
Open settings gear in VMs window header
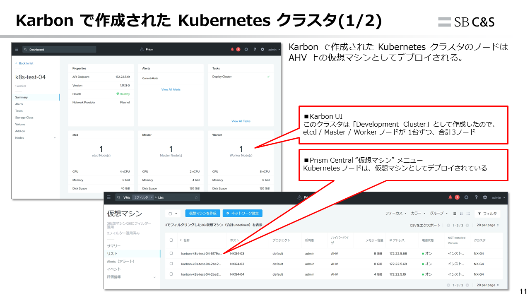(x=485, y=197)
